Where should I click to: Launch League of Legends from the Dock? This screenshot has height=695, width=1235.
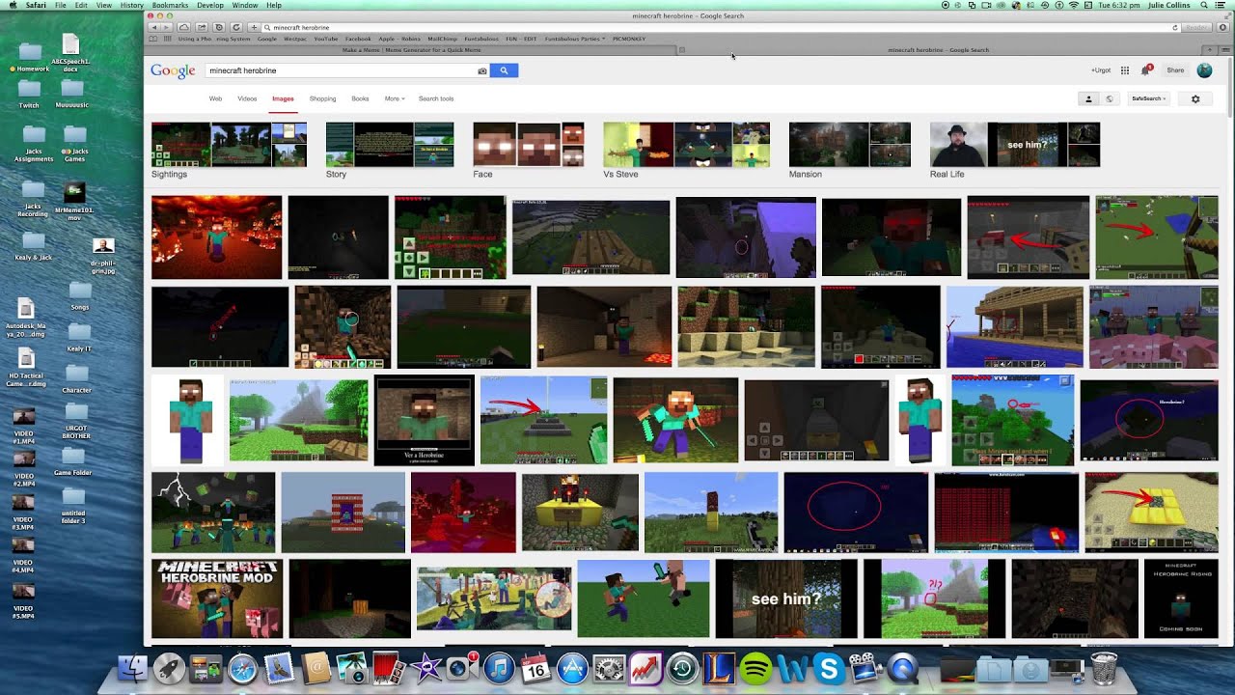pos(719,668)
